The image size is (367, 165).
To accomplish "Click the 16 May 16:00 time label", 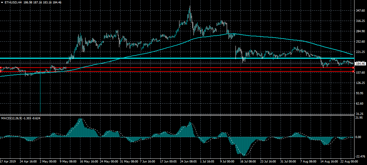I will coord(88,162).
